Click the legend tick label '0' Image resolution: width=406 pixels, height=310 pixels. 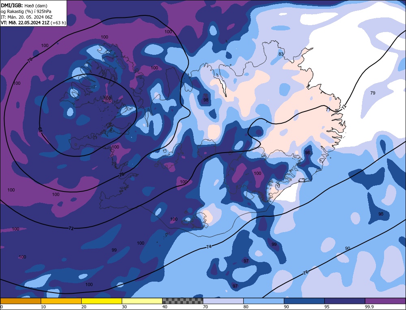point(2,307)
